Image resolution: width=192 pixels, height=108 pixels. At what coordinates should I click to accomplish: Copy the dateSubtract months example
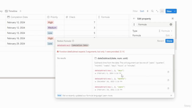pos(168,80)
